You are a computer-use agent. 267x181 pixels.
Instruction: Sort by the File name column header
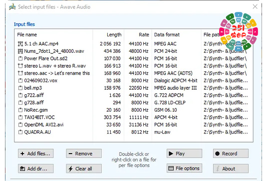click(27, 35)
